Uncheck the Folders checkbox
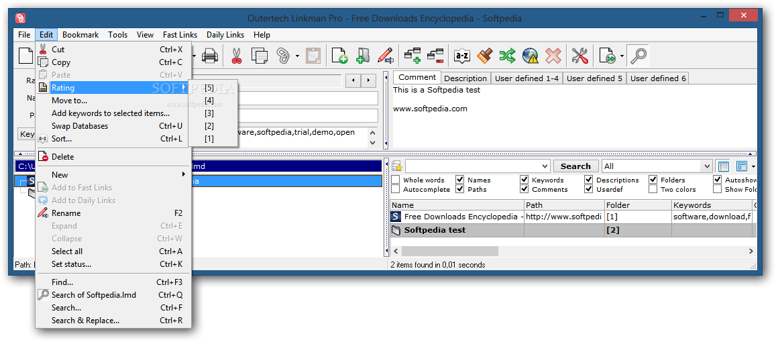Viewport: 776px width, 342px height. pyautogui.click(x=653, y=180)
